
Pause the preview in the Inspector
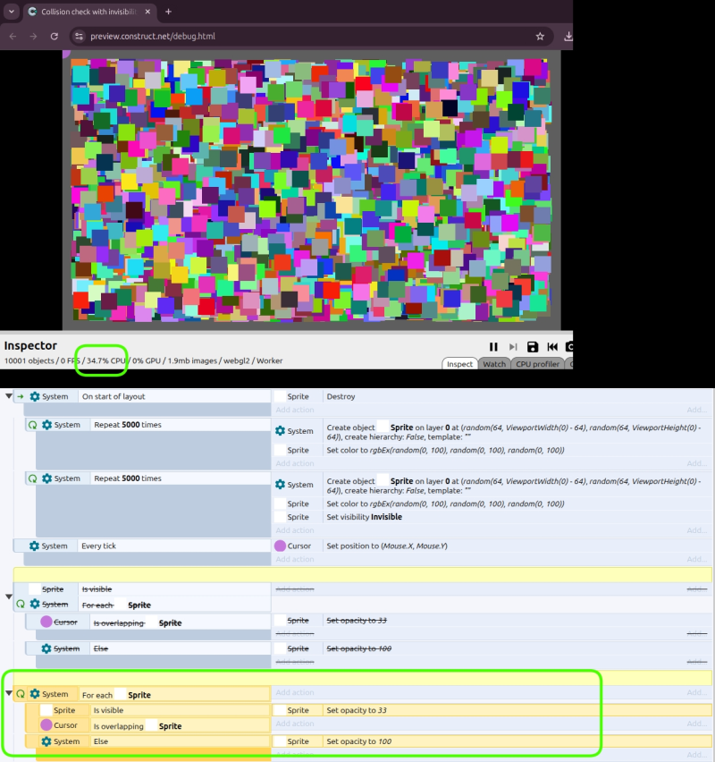(493, 347)
